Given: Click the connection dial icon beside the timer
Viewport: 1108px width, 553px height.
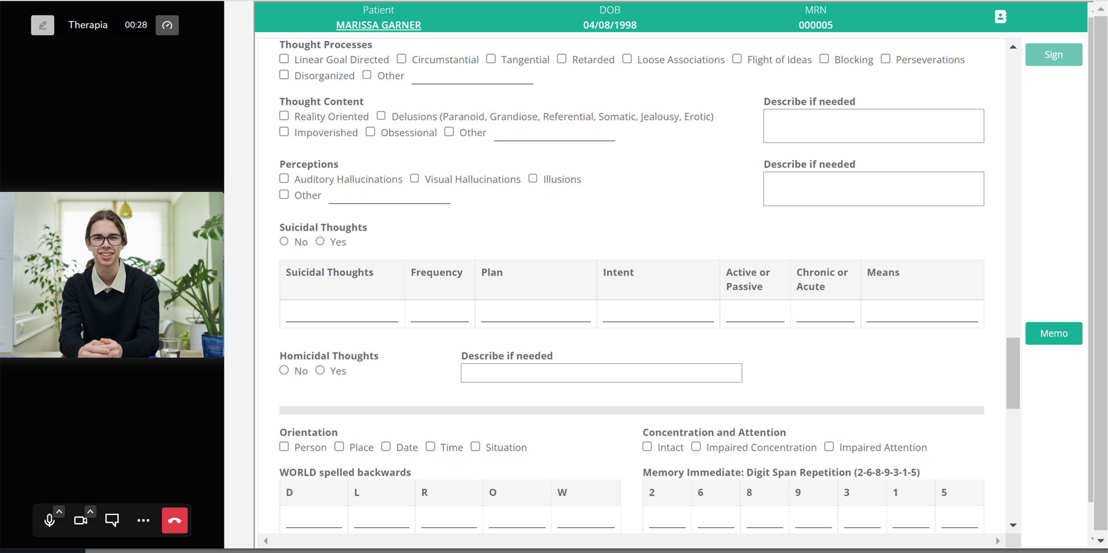Looking at the screenshot, I should (x=167, y=25).
